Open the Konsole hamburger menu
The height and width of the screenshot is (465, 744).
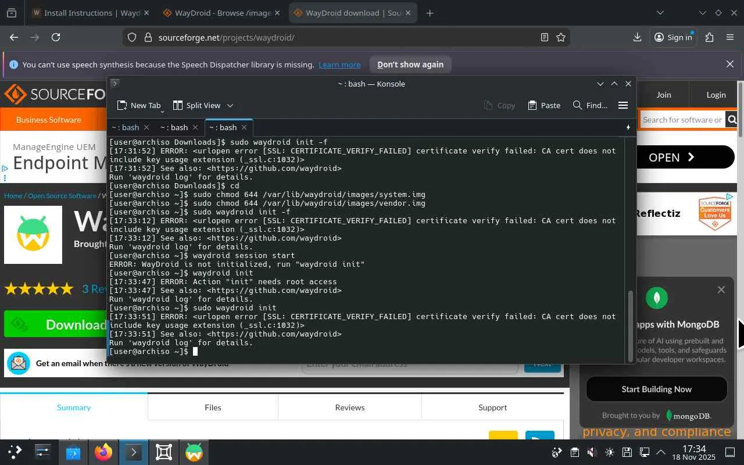click(623, 105)
